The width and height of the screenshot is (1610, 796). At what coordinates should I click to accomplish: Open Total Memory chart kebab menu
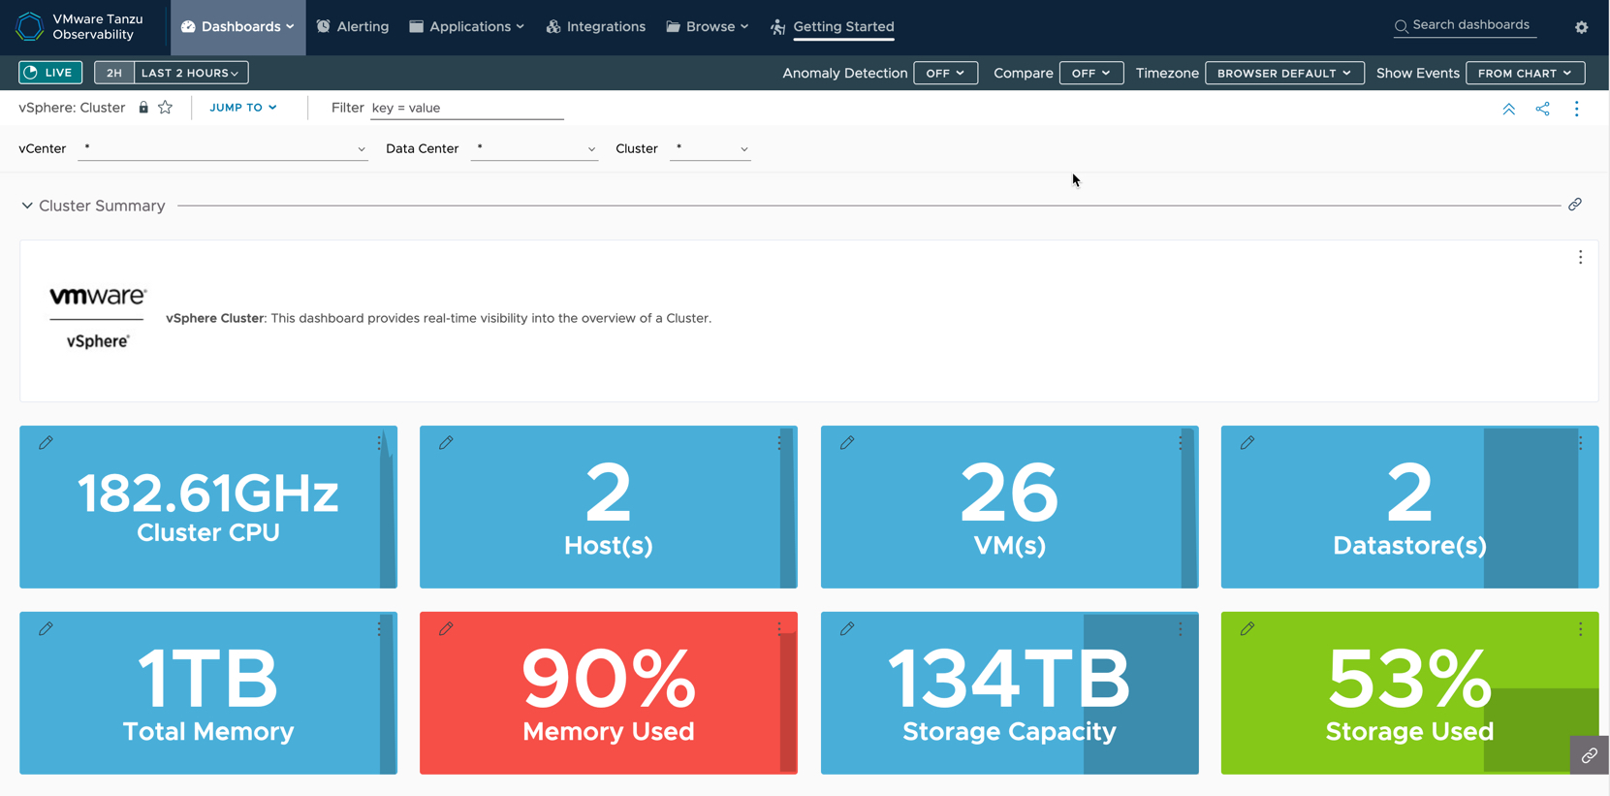coord(379,628)
